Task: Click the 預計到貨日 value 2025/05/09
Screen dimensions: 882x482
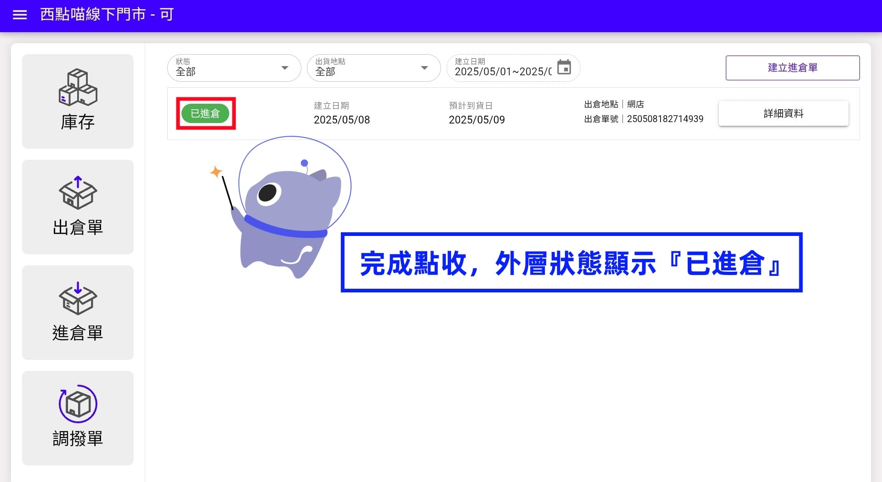Action: coord(477,120)
